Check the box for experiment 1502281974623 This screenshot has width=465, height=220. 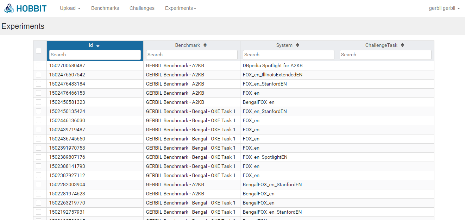click(39, 194)
